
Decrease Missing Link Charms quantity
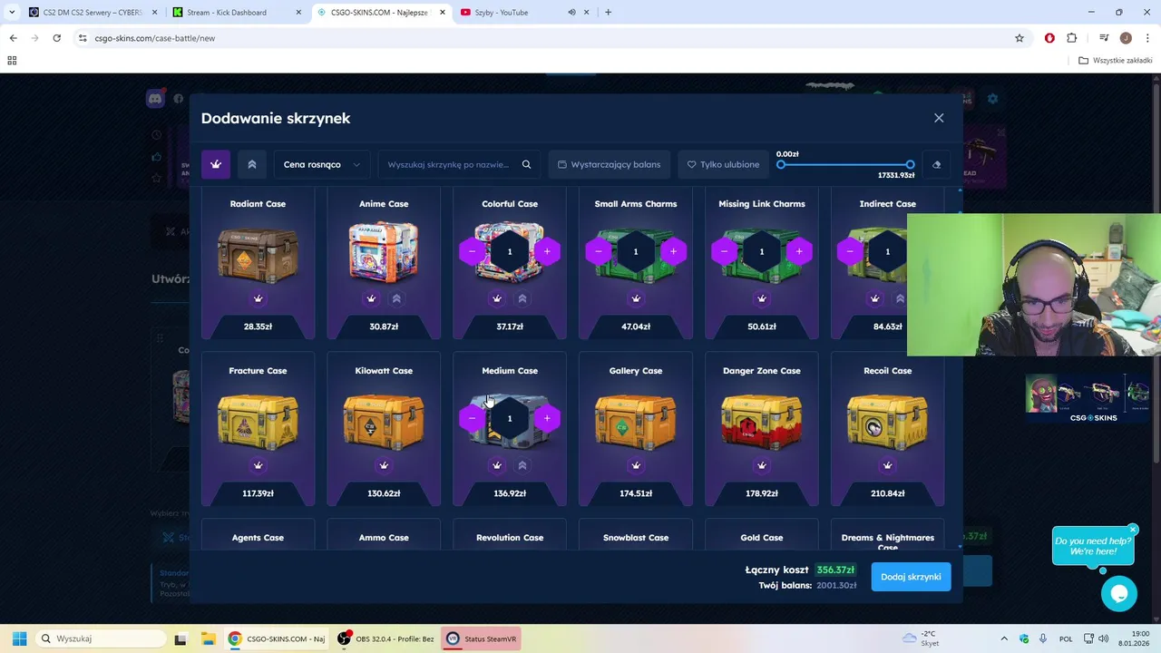tap(725, 251)
